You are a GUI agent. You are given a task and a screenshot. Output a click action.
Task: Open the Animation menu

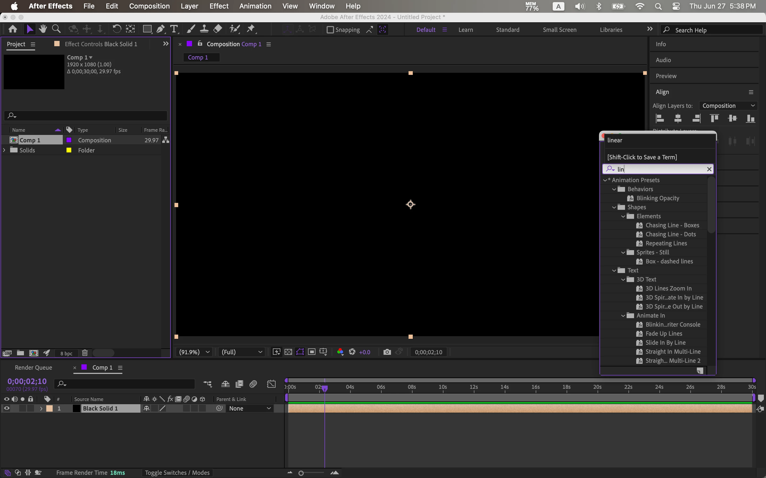(255, 6)
